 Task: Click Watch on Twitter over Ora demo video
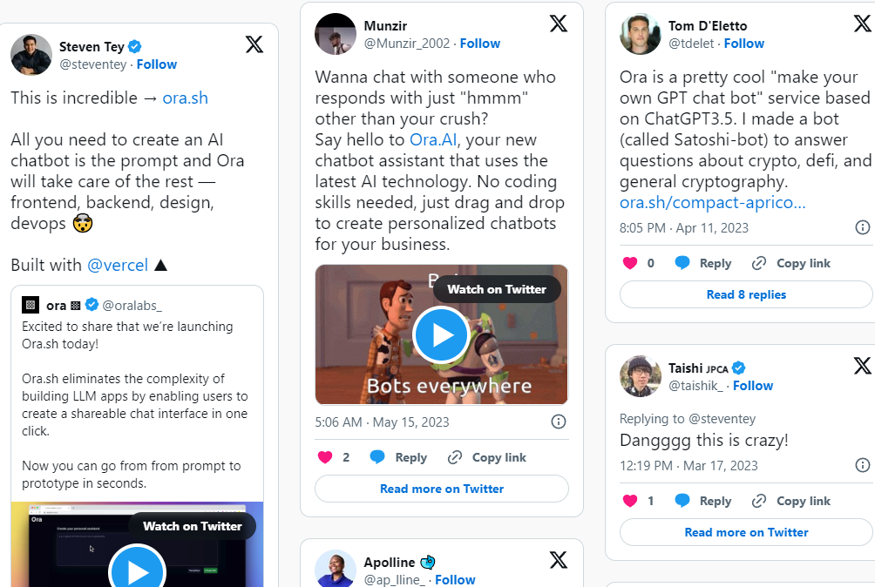(x=193, y=526)
